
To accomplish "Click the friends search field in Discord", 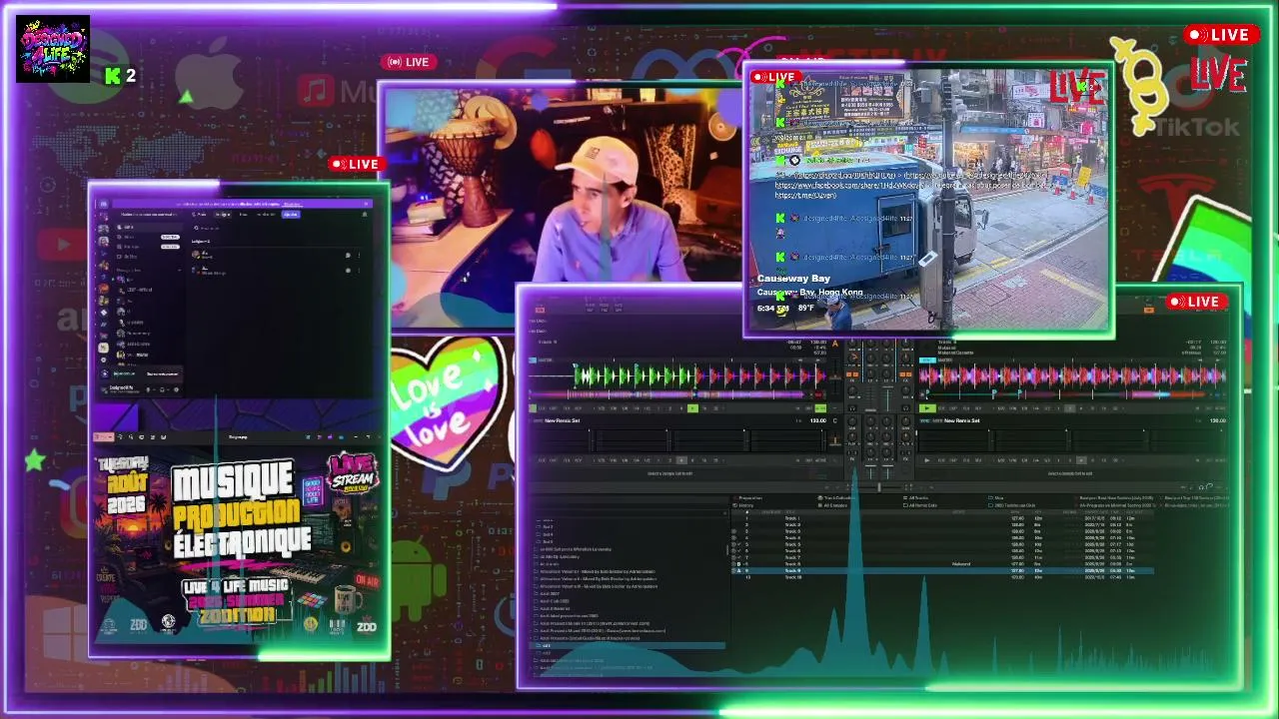I will coord(280,228).
